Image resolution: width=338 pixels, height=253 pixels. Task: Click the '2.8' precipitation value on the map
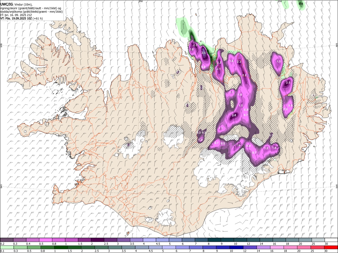(234, 115)
